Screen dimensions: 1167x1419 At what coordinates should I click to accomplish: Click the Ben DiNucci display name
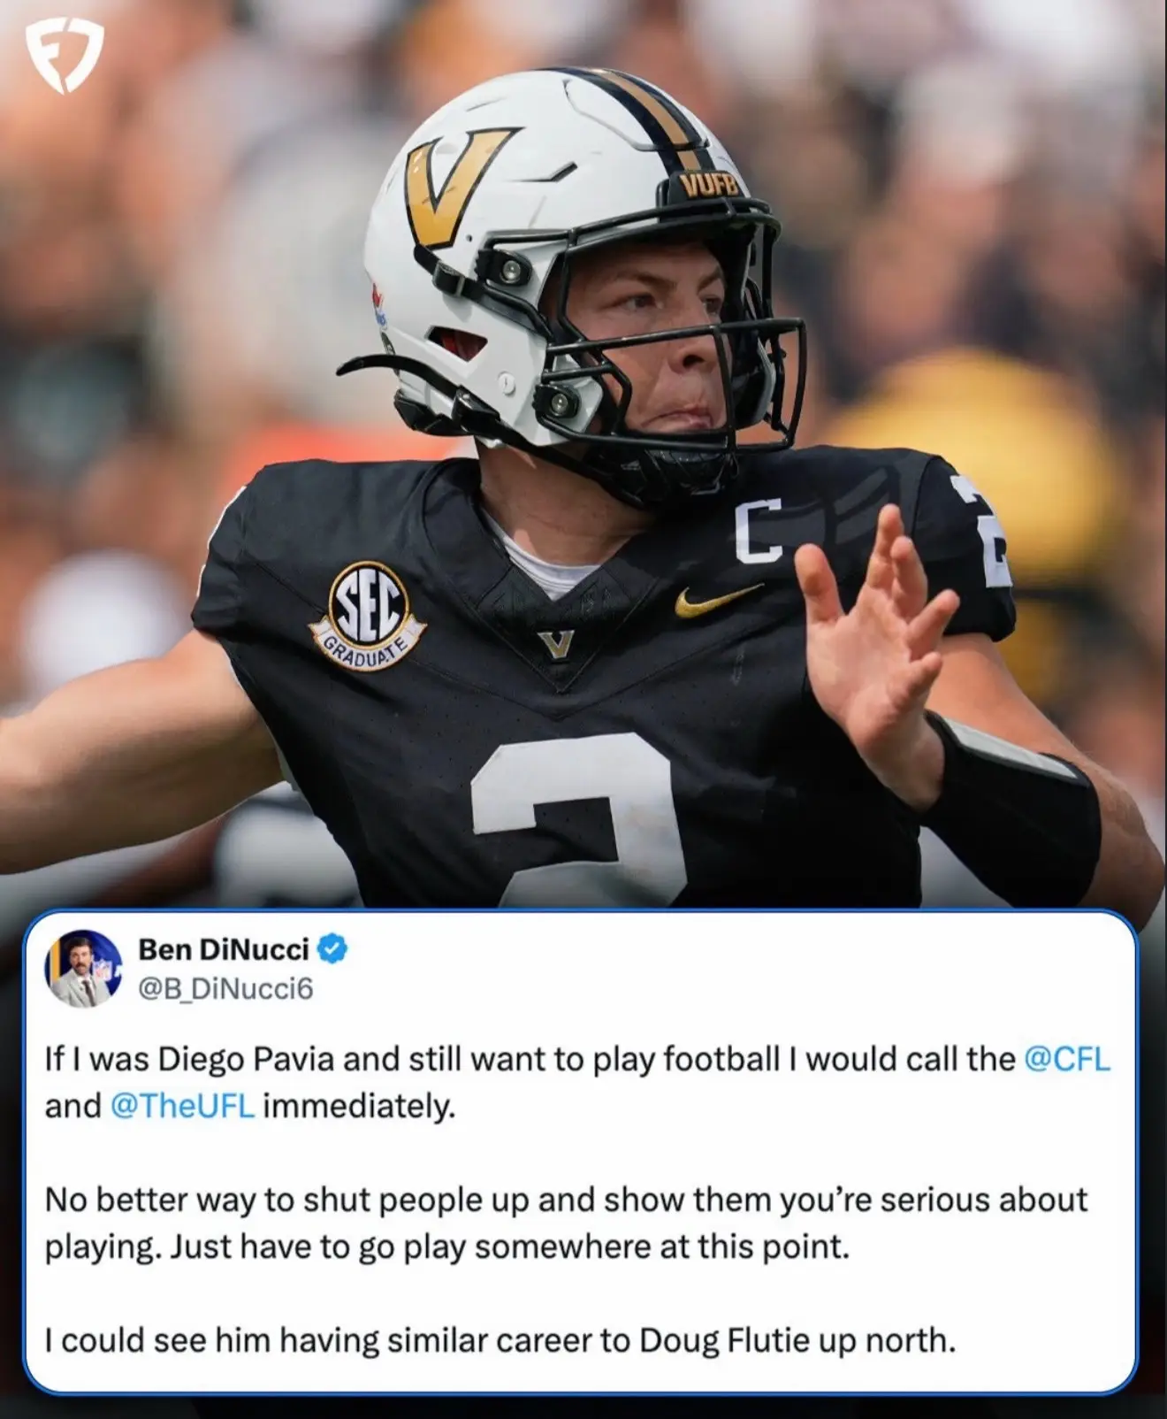224,950
